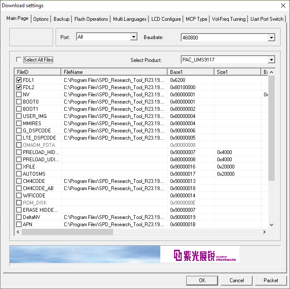Switch to the Flash Operations tab
Screen dimensions: 290x289
point(91,19)
